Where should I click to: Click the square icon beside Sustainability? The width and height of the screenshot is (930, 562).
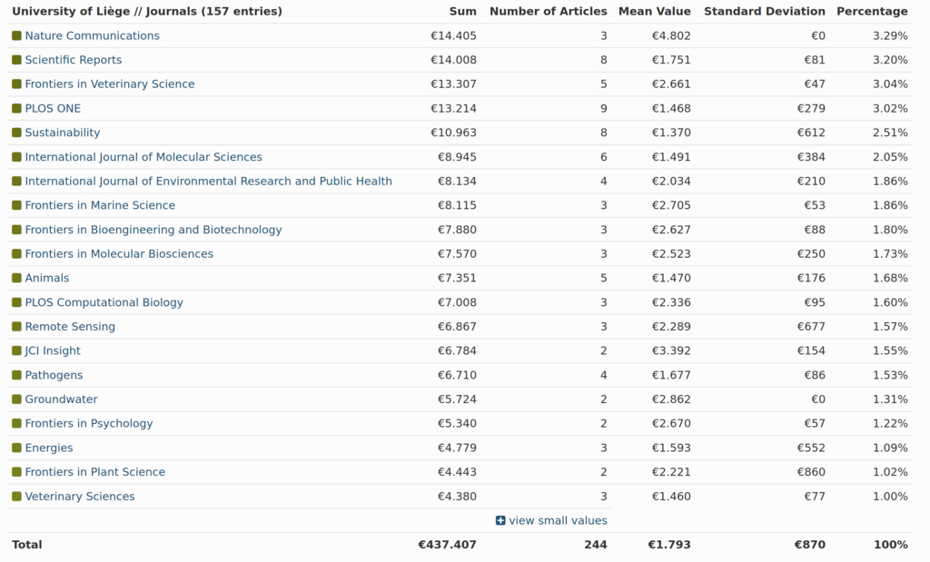(x=16, y=133)
